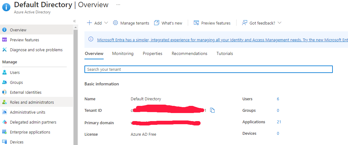Open What's new from toolbar
The width and height of the screenshot is (348, 145).
168,23
